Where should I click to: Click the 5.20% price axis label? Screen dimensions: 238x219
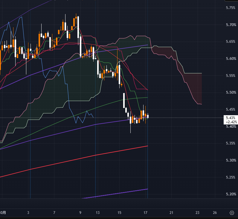[x=231, y=194]
